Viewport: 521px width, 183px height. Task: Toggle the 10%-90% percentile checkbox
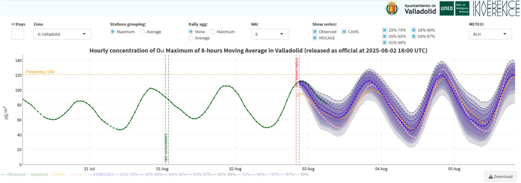coord(413,30)
